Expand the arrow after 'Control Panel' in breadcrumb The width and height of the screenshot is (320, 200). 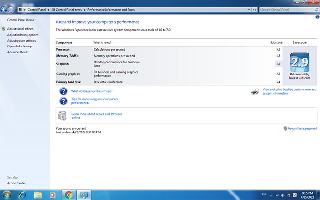[47, 9]
